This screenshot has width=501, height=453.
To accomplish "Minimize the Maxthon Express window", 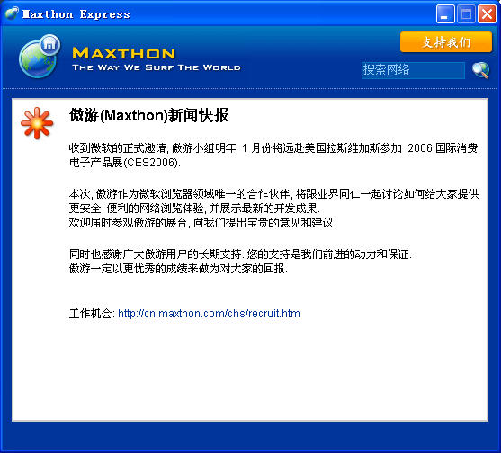I will [445, 14].
